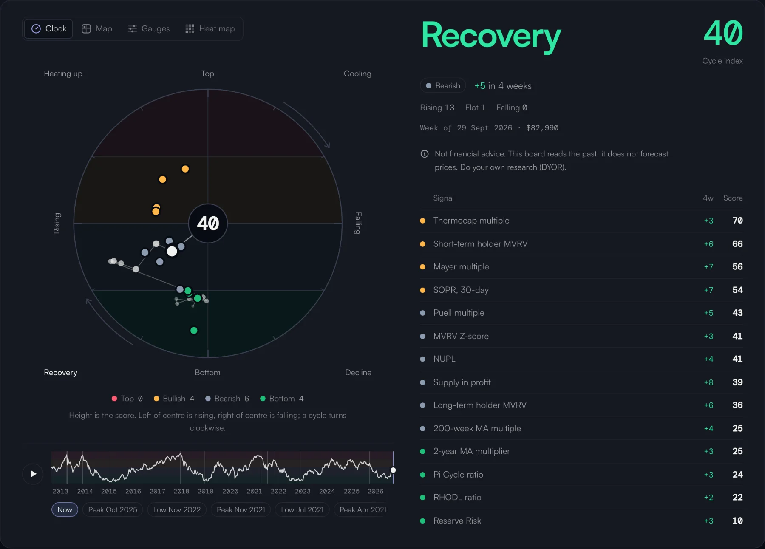Viewport: 765px width, 549px height.
Task: Switch to the Map view tab
Action: coord(97,28)
